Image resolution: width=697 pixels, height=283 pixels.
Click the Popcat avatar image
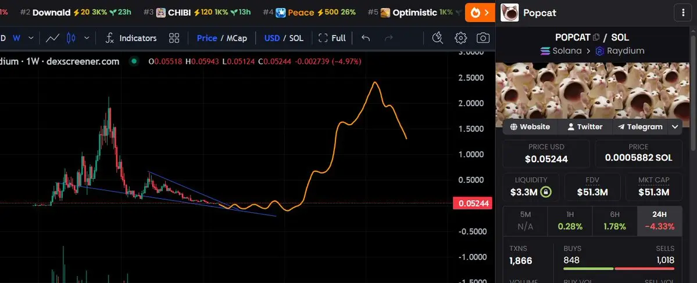(509, 12)
